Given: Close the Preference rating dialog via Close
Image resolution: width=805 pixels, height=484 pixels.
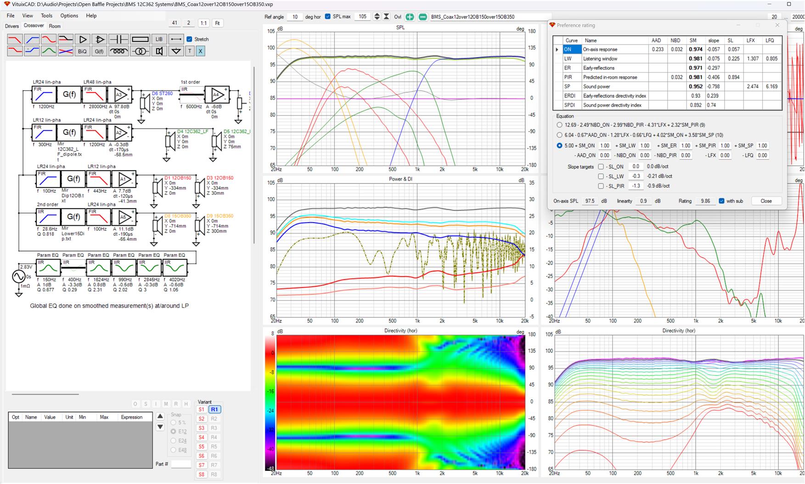Looking at the screenshot, I should 766,201.
